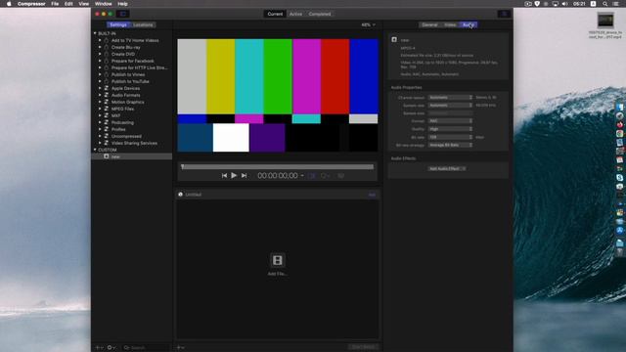This screenshot has height=352, width=626.
Task: Toggle the settings and locations sidebar button
Action: 122,14
